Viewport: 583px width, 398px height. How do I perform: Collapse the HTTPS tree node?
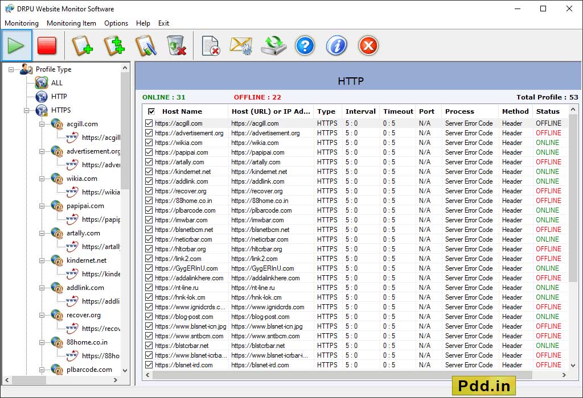point(26,110)
